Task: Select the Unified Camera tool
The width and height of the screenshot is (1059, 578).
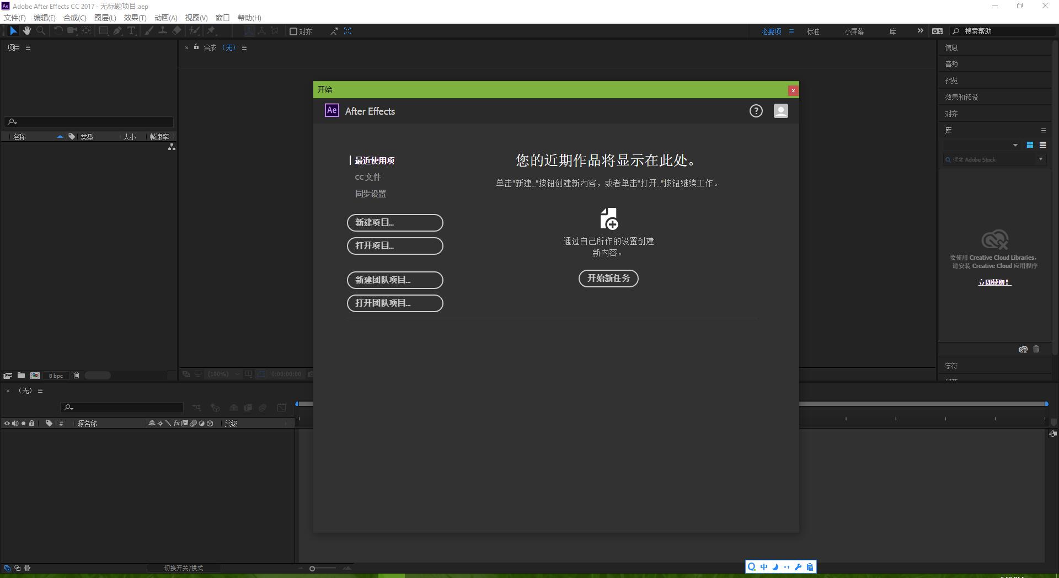Action: pyautogui.click(x=72, y=31)
